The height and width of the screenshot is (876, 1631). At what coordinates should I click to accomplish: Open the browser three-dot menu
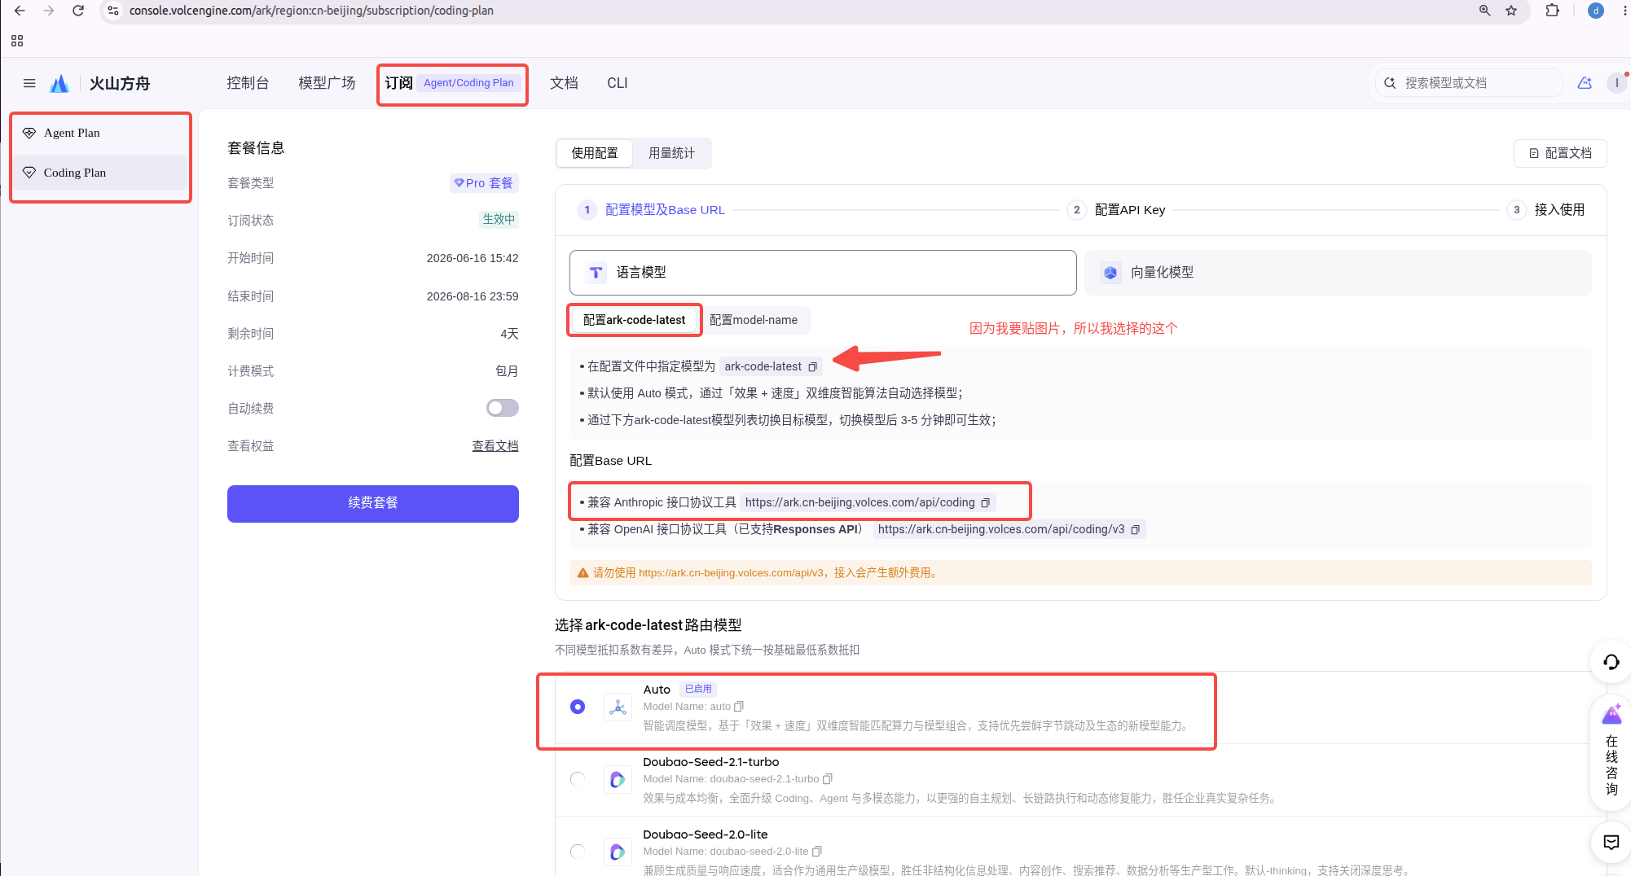tap(1623, 11)
